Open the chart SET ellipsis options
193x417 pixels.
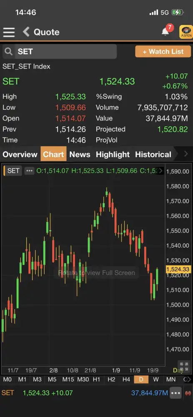tap(29, 171)
